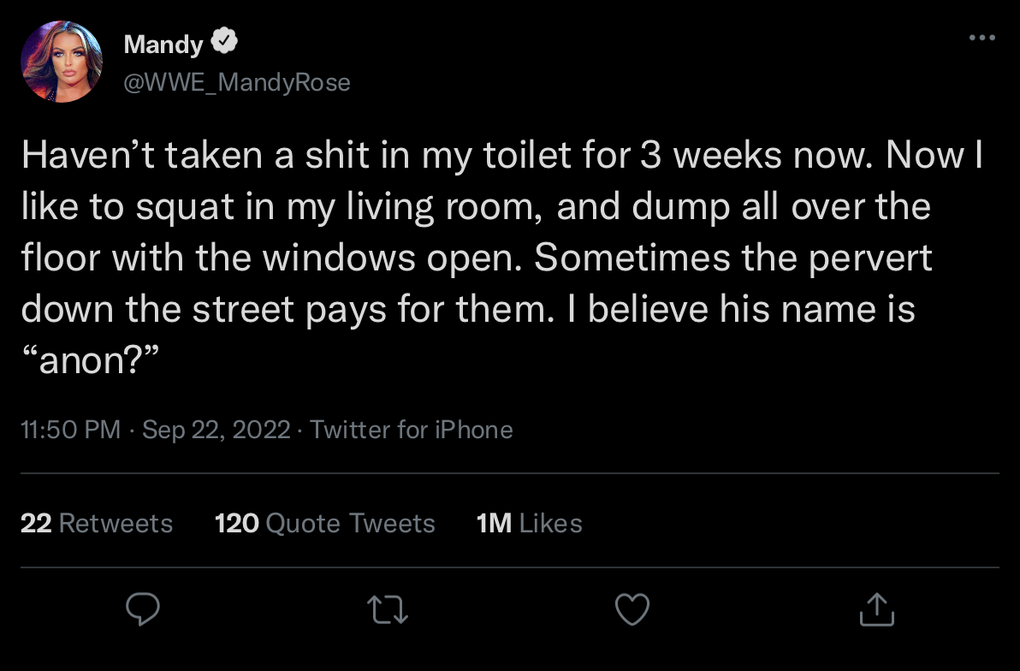Reply to Mandy's tweet

[x=143, y=609]
